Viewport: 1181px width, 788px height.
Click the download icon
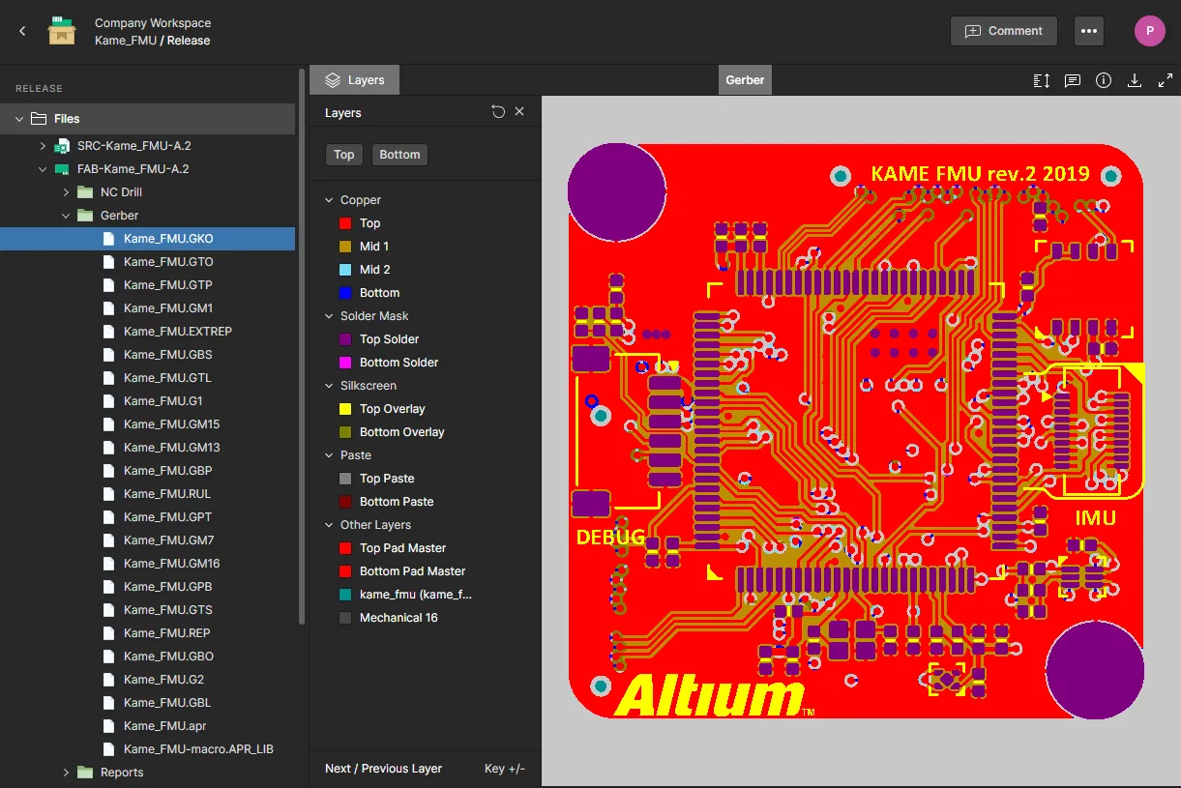click(1135, 81)
